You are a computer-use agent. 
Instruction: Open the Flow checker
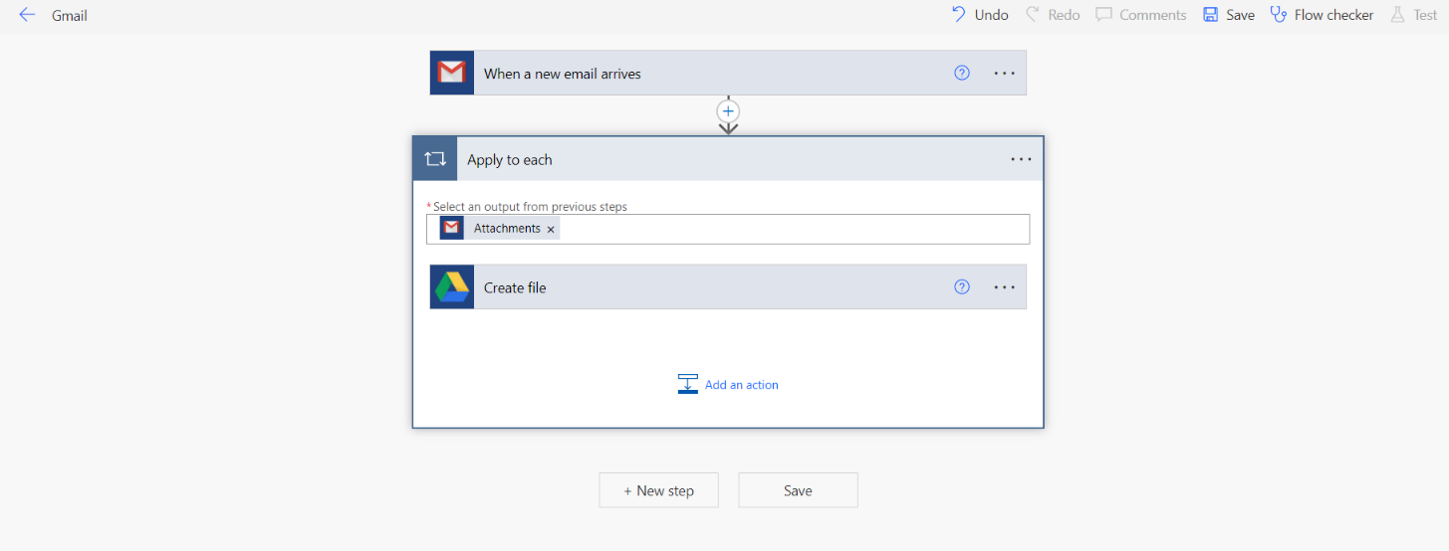(1322, 15)
